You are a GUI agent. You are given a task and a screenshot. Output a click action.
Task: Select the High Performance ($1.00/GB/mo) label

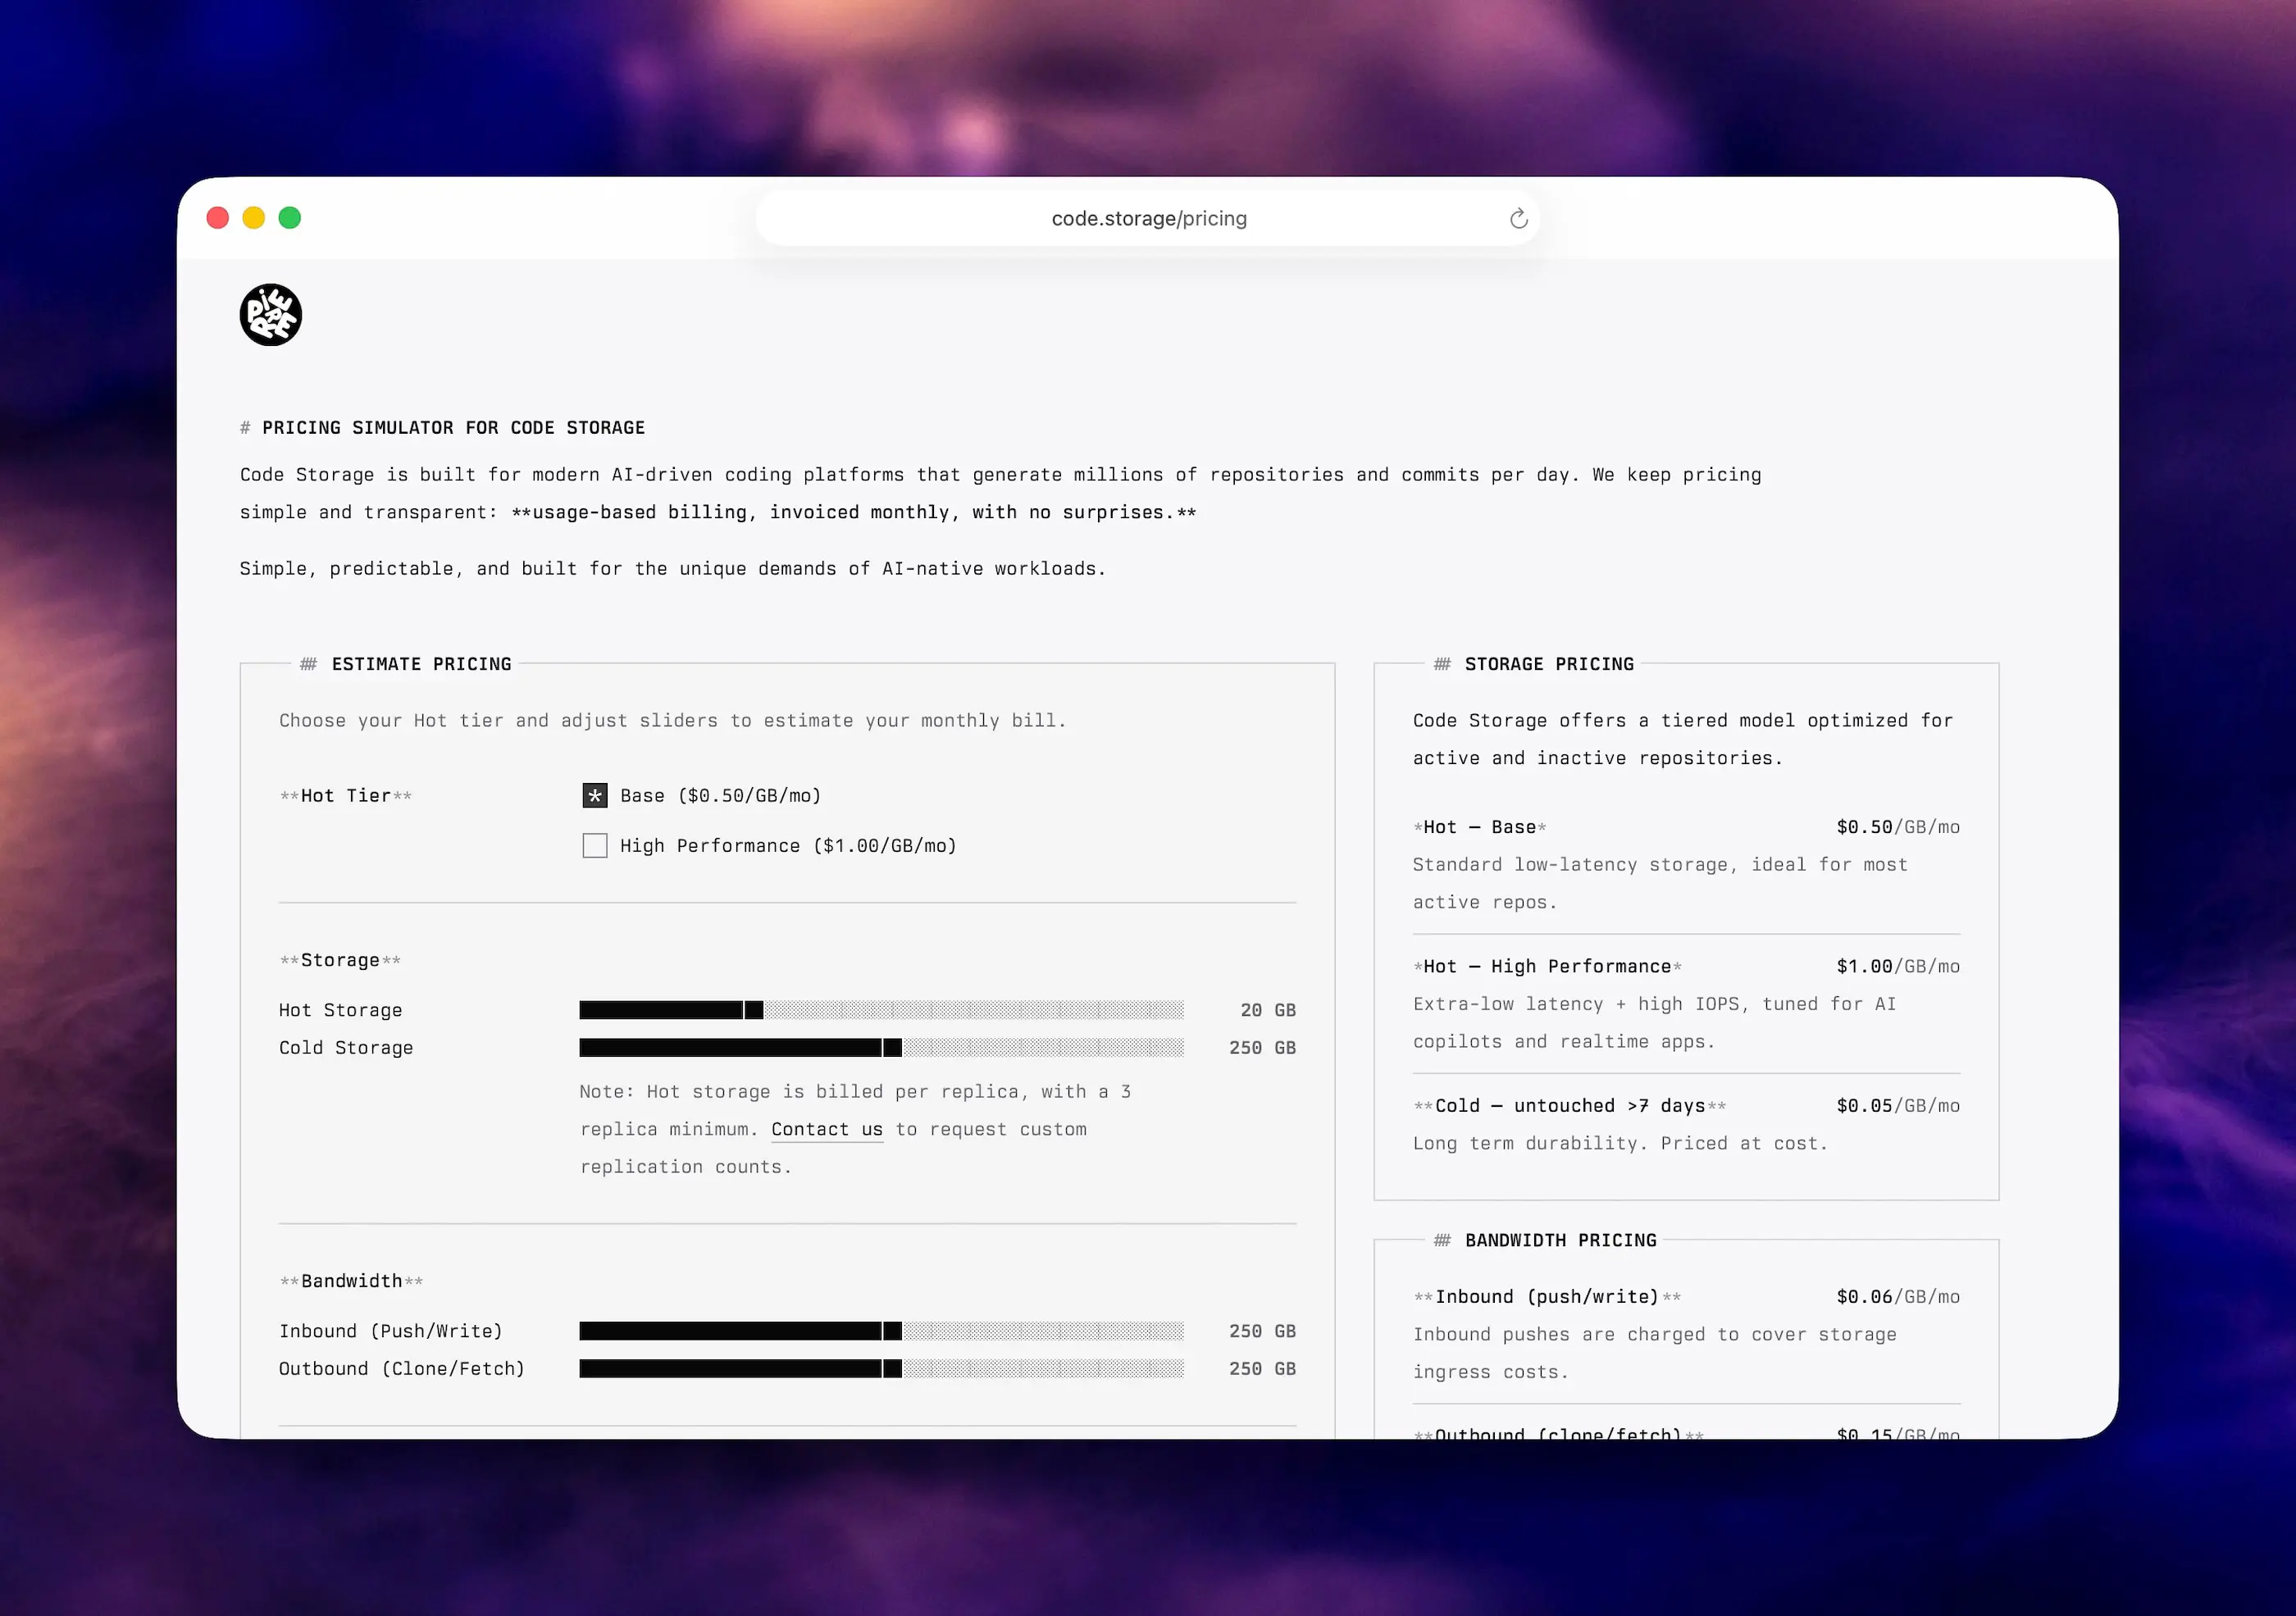point(788,846)
